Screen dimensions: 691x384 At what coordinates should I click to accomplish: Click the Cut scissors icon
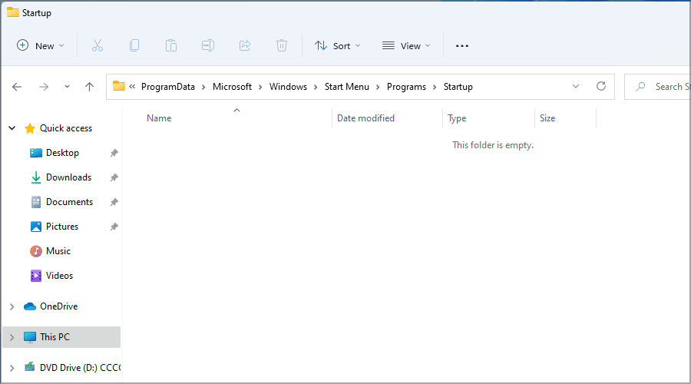tap(98, 46)
